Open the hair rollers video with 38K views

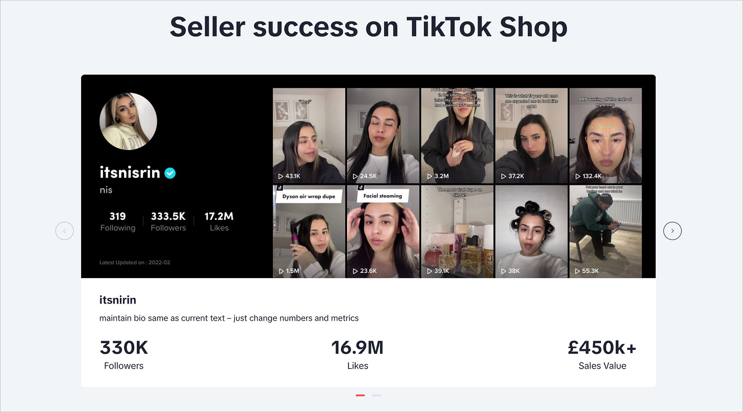531,231
